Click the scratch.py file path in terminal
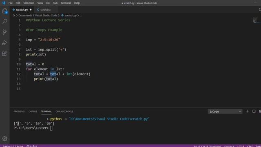Image resolution: width=261 pixels, height=147 pixels. point(109,119)
